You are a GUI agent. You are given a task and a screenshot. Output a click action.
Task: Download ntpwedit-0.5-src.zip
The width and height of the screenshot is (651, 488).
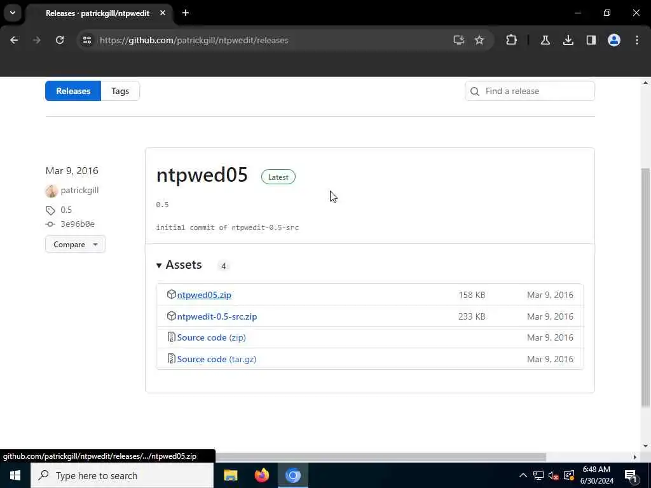(217, 316)
